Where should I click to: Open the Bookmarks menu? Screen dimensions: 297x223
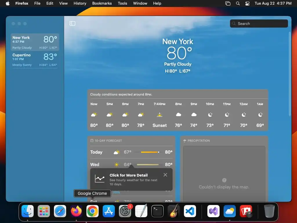(102, 3)
